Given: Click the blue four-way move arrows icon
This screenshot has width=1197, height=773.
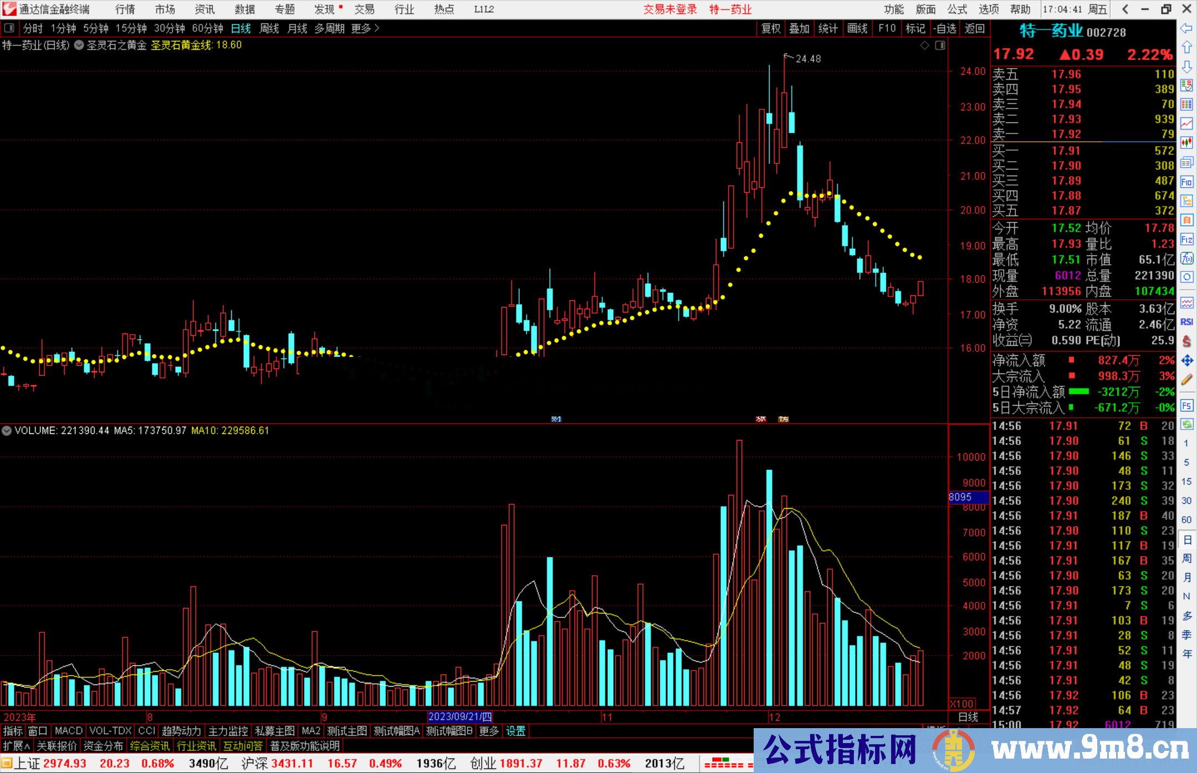Looking at the screenshot, I should pos(1186,361).
